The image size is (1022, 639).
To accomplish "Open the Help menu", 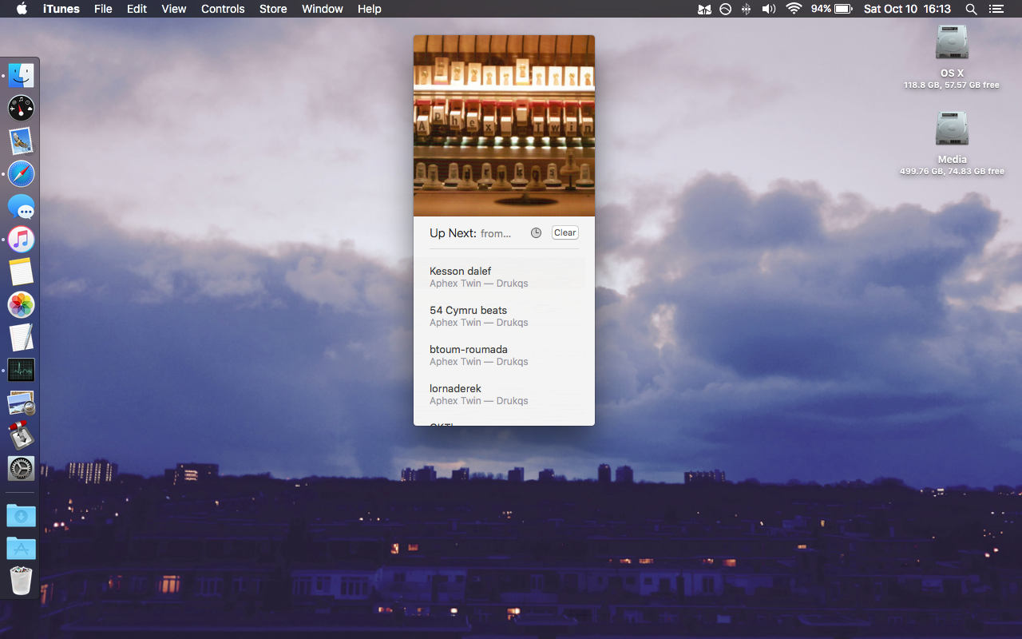I will pos(369,9).
